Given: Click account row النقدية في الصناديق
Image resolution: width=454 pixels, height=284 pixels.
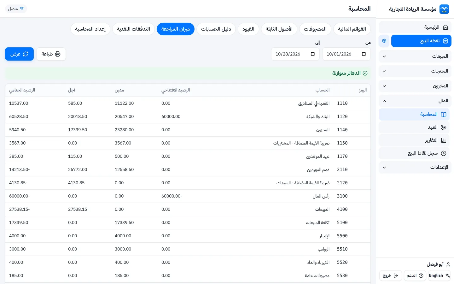Looking at the screenshot, I should click(188, 104).
